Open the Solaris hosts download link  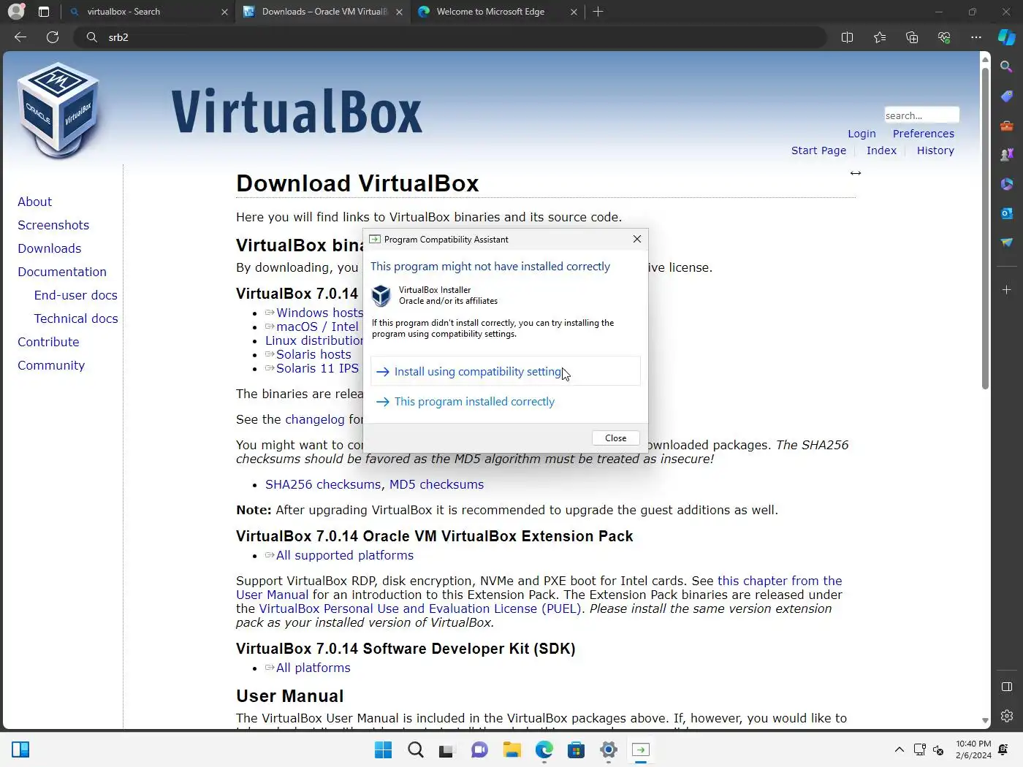[313, 354]
